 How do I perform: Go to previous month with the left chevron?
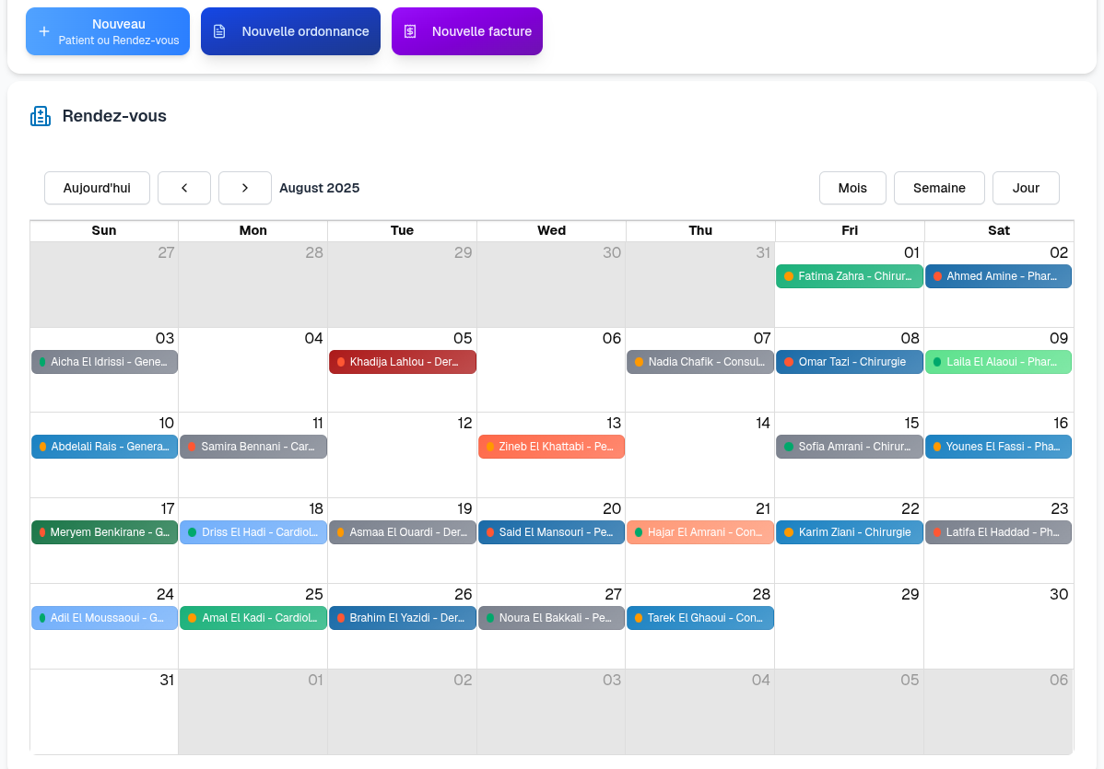183,188
